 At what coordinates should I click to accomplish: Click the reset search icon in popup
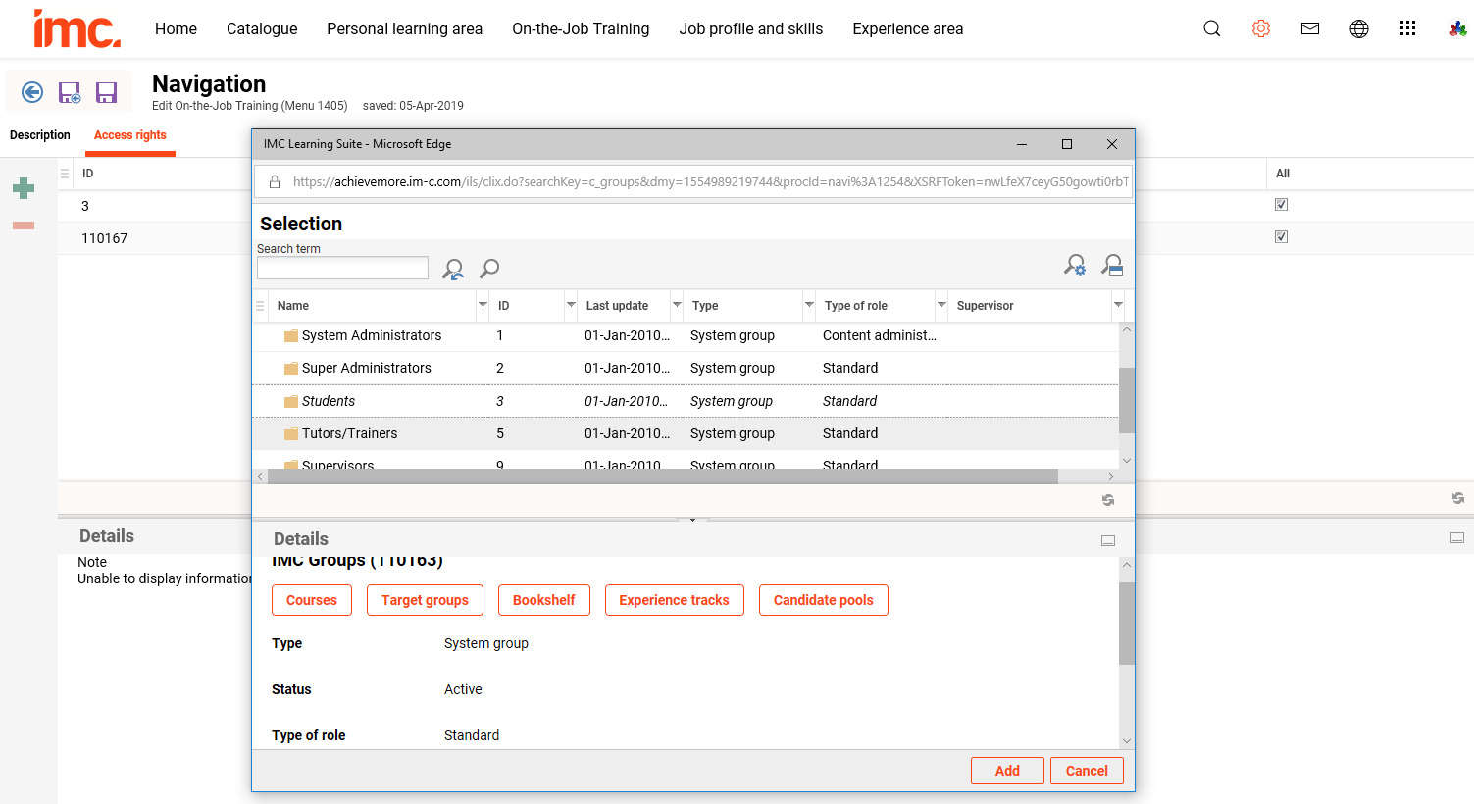(453, 269)
